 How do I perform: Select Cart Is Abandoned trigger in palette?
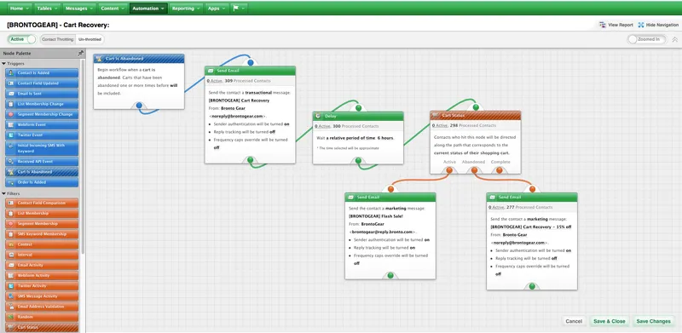pyautogui.click(x=42, y=172)
